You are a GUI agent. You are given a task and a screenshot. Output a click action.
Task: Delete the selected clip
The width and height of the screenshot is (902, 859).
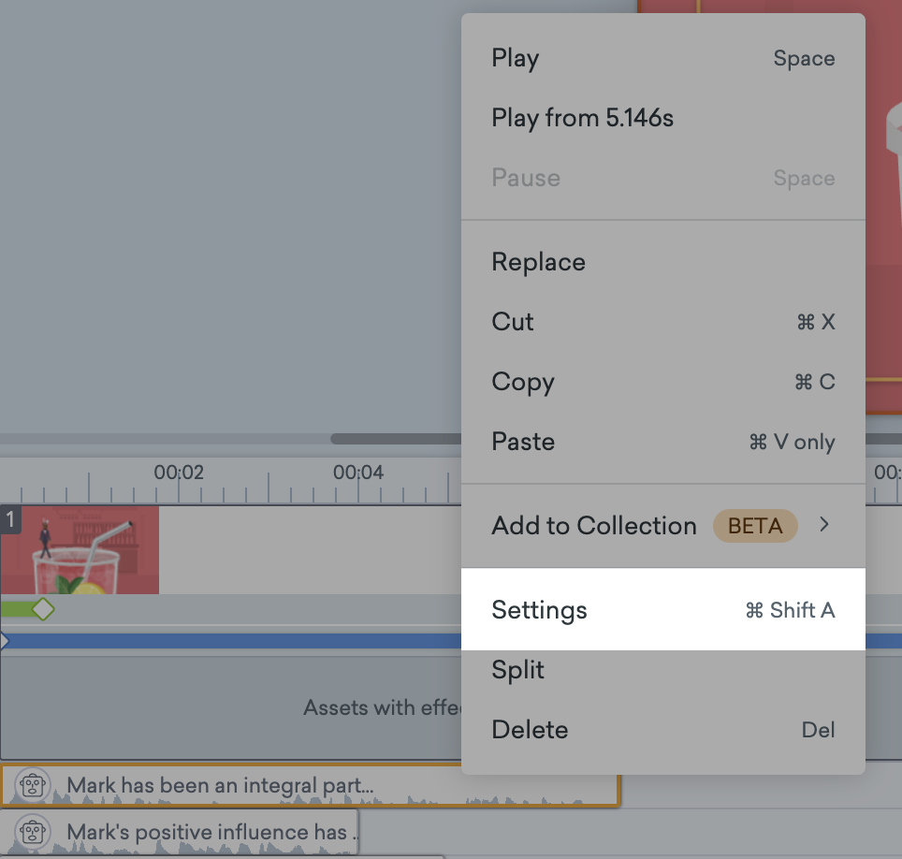[530, 730]
